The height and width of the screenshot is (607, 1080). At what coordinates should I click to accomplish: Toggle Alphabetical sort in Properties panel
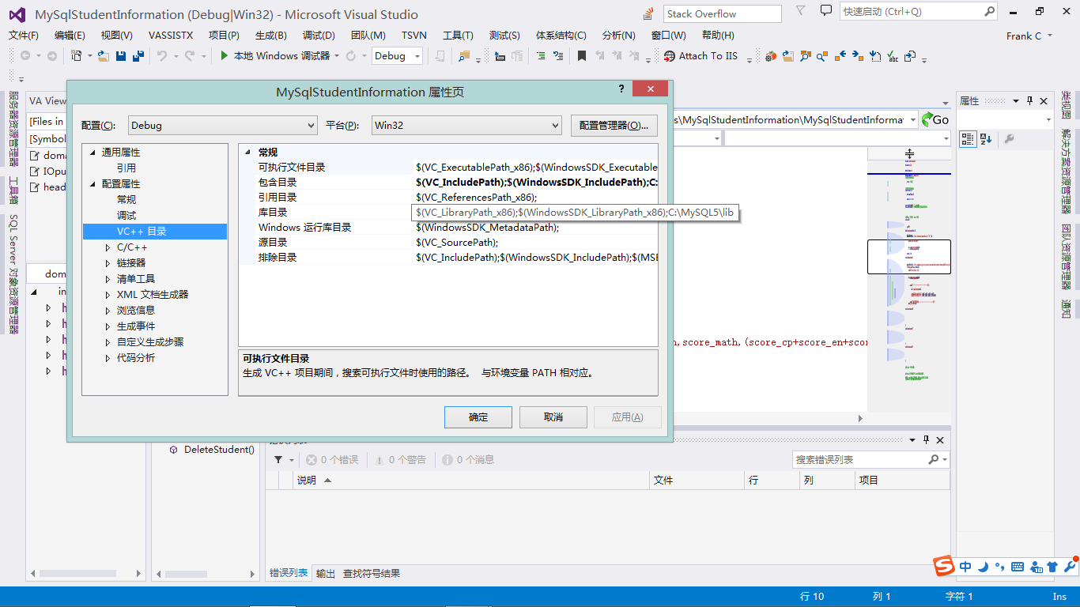coord(986,139)
